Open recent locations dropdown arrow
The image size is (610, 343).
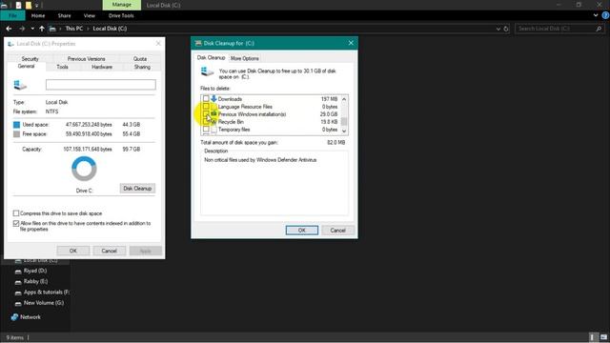click(32, 29)
